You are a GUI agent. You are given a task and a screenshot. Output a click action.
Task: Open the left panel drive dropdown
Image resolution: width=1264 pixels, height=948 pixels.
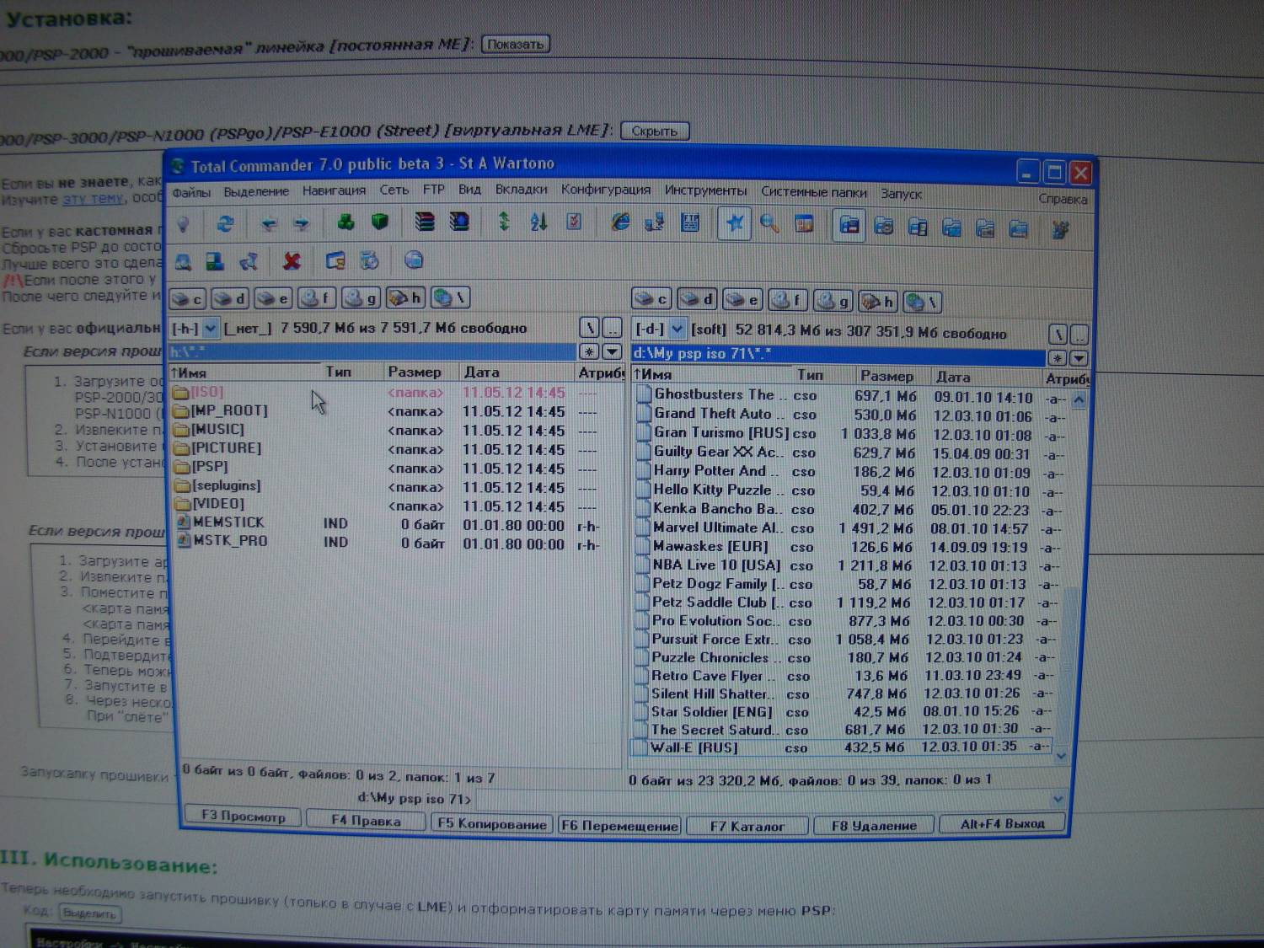click(x=210, y=328)
